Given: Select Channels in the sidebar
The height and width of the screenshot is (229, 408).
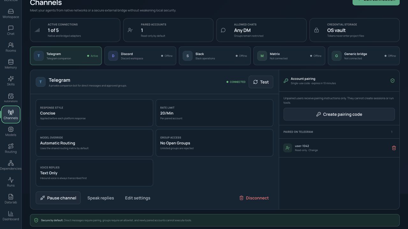Looking at the screenshot, I should tap(11, 115).
